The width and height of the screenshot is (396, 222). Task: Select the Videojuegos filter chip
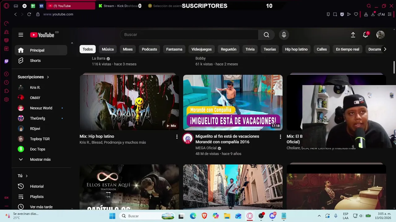pos(201,49)
